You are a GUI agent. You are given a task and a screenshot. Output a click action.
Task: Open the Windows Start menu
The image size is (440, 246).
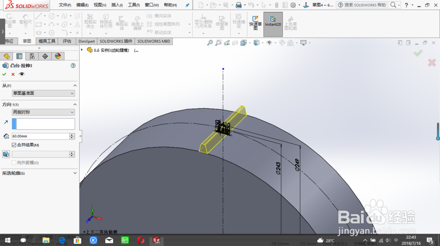tap(7, 240)
